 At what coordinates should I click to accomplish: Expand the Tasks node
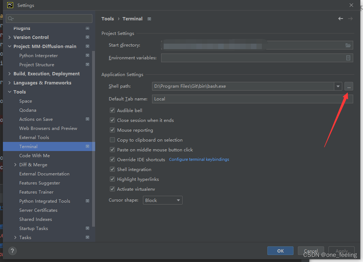(x=15, y=238)
